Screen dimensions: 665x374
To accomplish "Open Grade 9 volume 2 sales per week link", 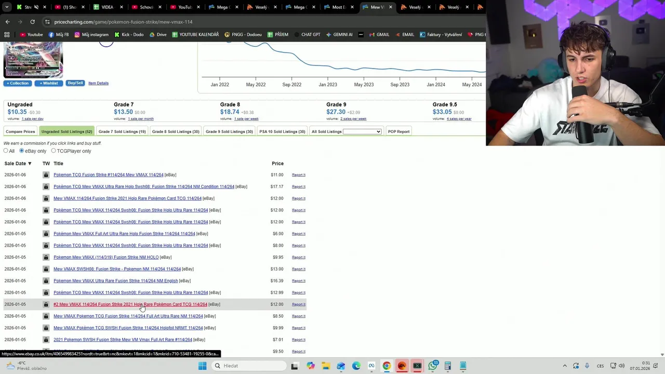I will (353, 119).
